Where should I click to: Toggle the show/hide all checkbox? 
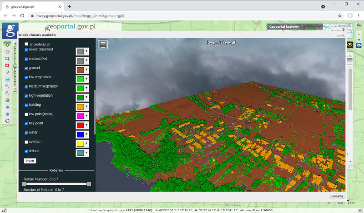(x=26, y=44)
